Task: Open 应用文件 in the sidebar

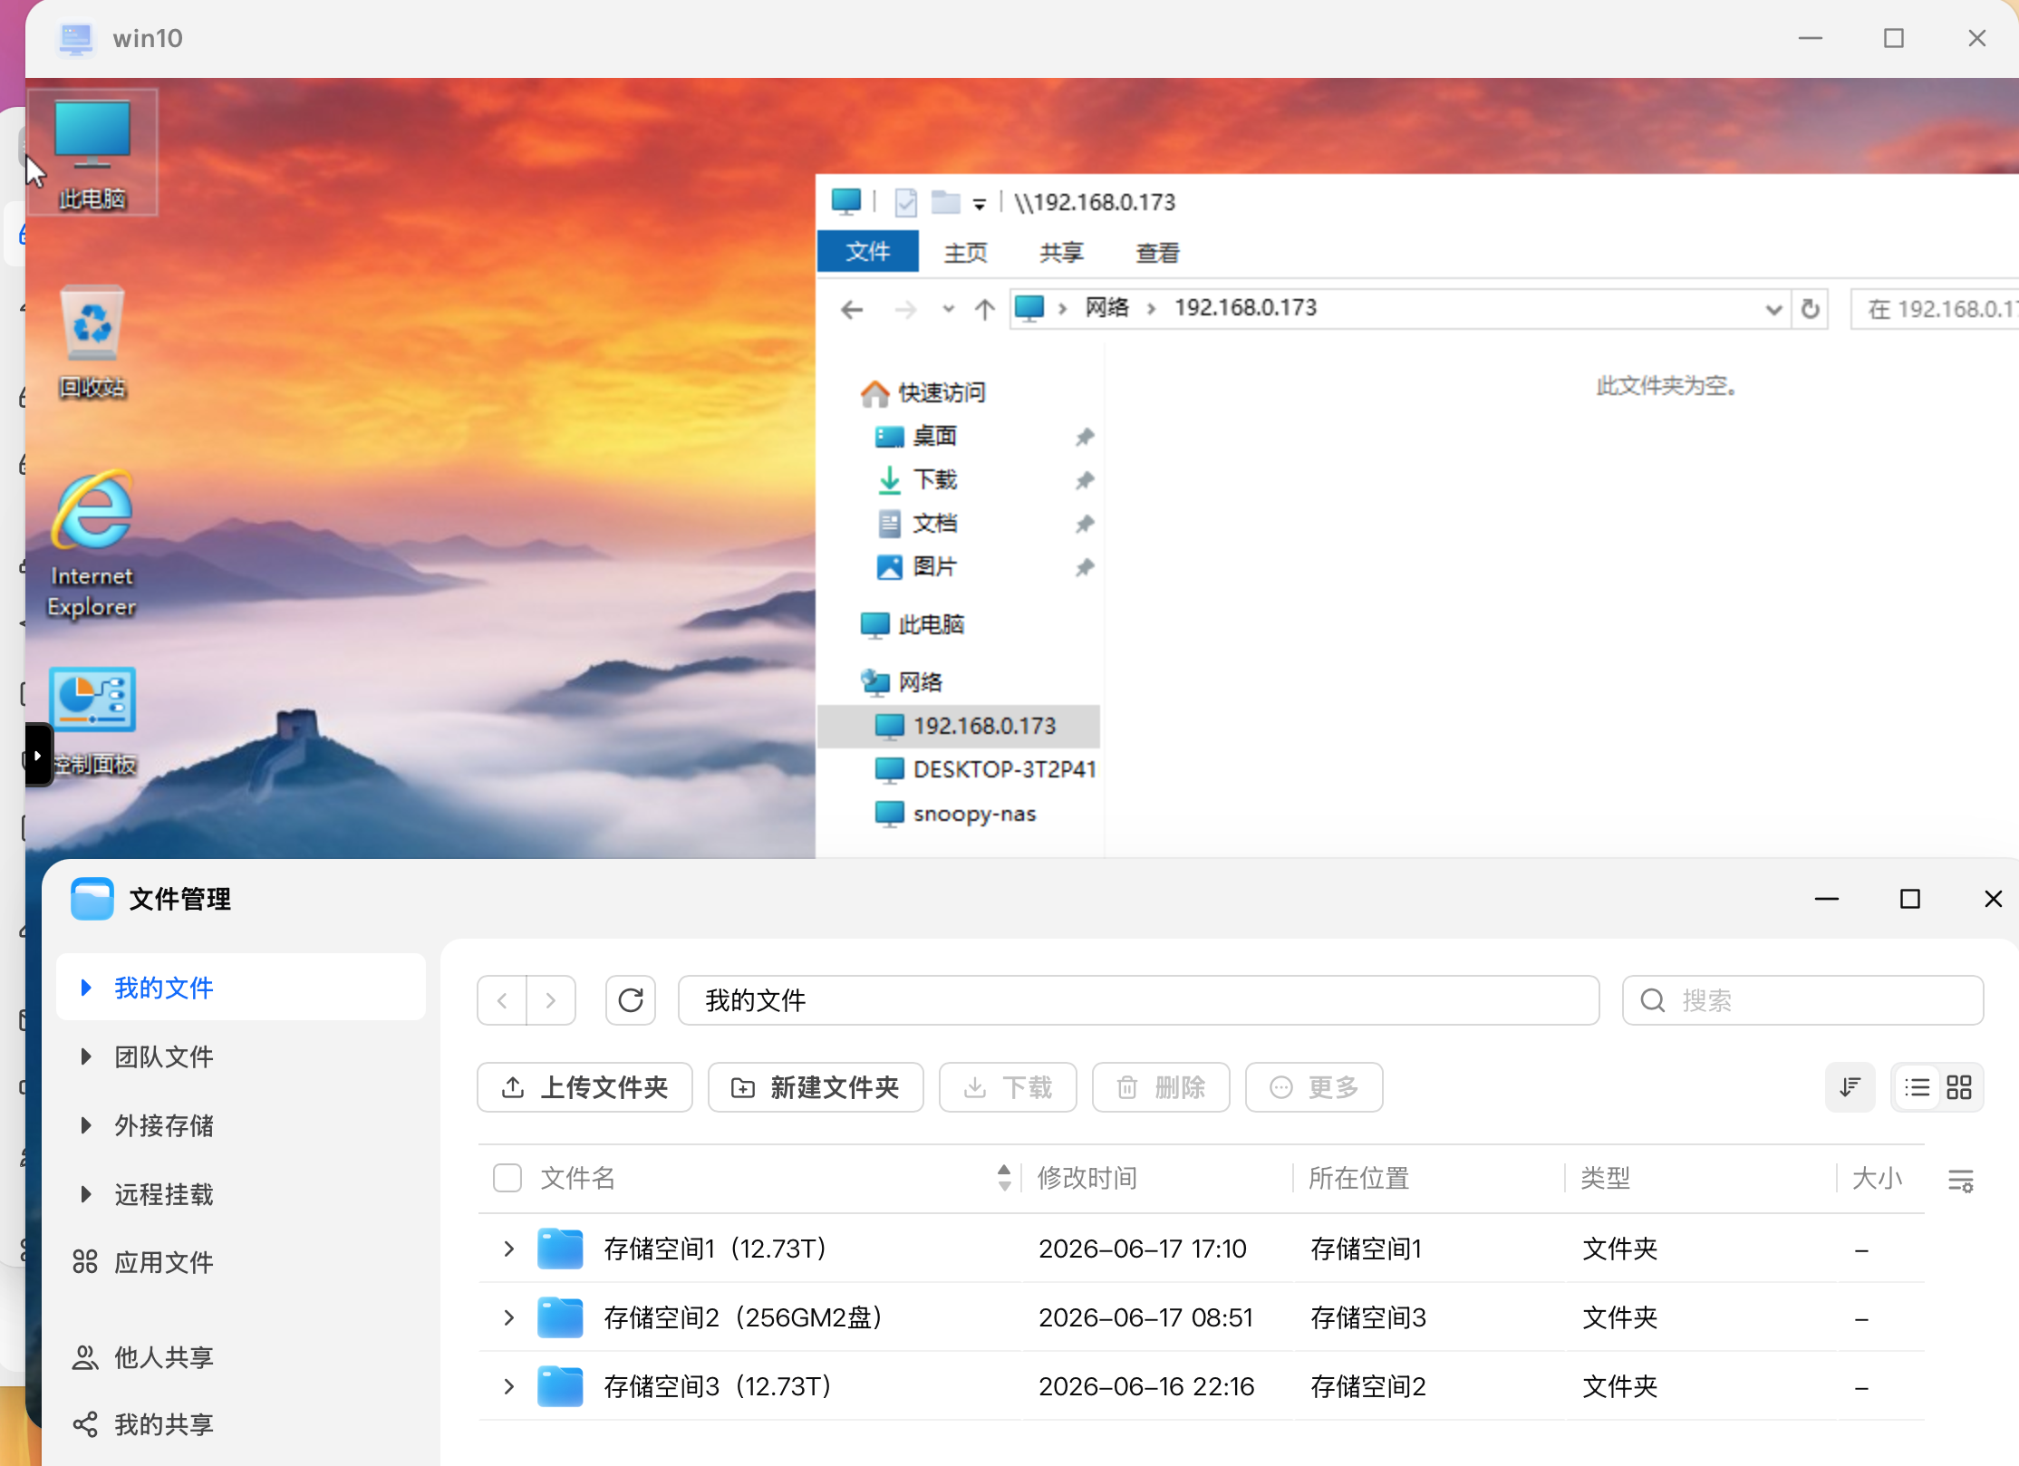Action: [x=145, y=1262]
